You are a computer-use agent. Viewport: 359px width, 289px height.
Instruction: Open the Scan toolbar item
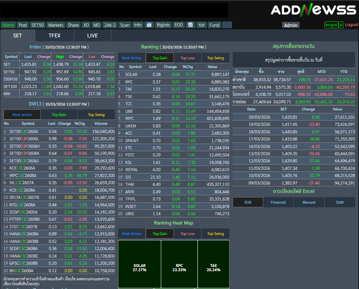click(x=125, y=25)
